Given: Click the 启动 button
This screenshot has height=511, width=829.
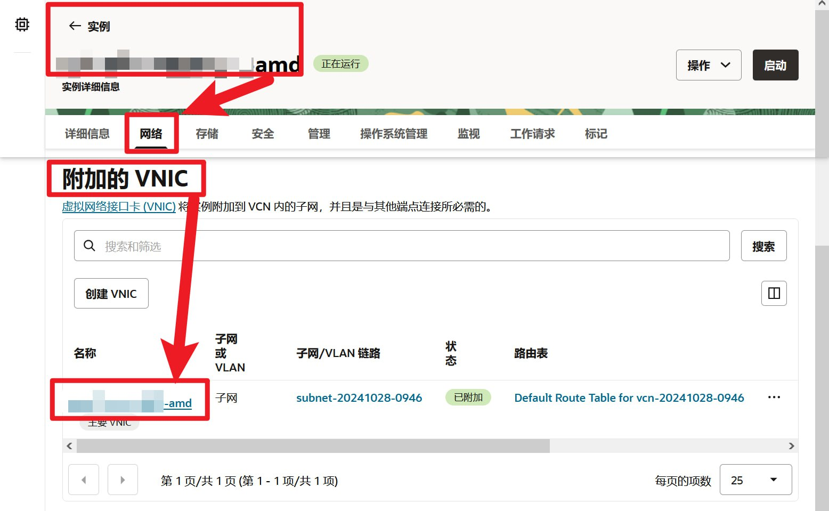Looking at the screenshot, I should pyautogui.click(x=775, y=65).
